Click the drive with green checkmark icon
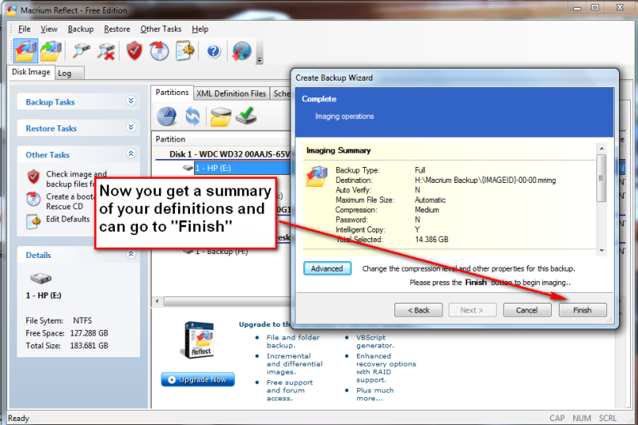The image size is (638, 425). [247, 116]
